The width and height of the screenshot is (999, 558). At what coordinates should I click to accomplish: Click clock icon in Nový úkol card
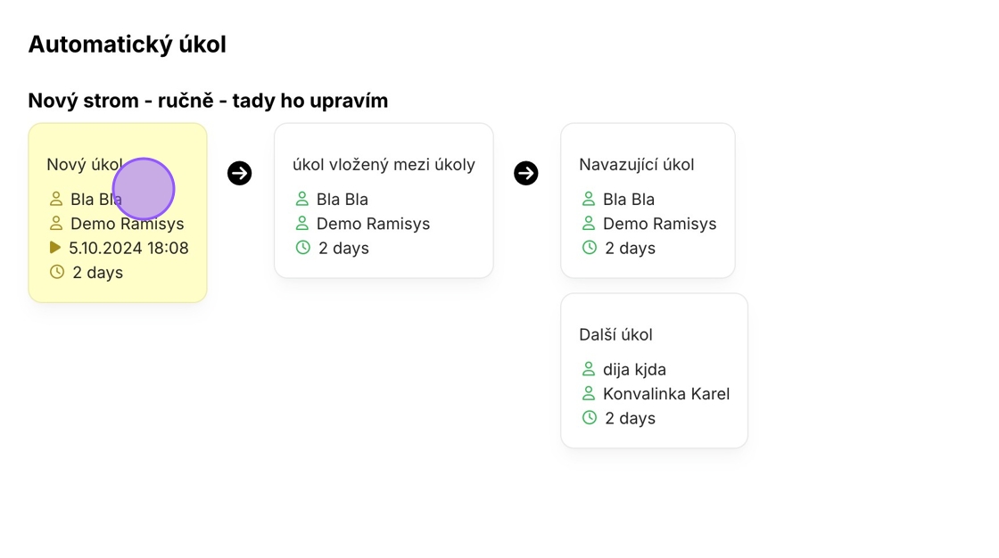tap(57, 272)
